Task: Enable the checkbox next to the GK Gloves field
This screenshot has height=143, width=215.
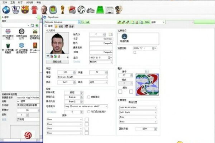Action: tap(89, 112)
